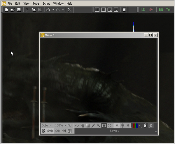Toggle the rectangle region icon in View 1
The width and height of the screenshot is (175, 144).
click(104, 126)
